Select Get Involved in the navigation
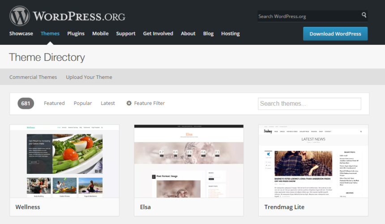Viewport: 385px width, 224px height. [x=158, y=34]
